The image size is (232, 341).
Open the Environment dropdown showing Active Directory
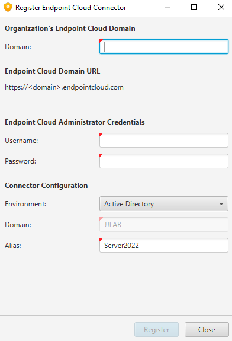(x=164, y=204)
